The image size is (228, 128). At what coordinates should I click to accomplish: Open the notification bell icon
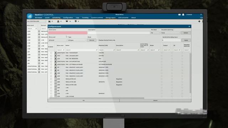(x=183, y=15)
